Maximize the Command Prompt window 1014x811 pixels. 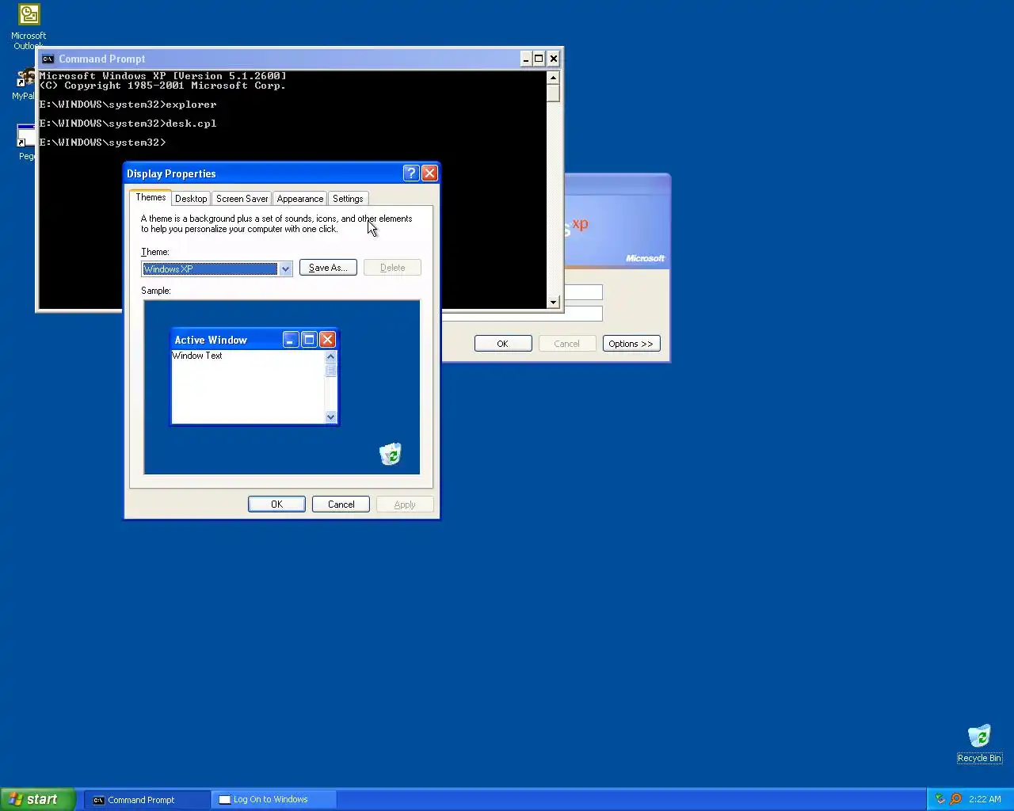coord(539,59)
